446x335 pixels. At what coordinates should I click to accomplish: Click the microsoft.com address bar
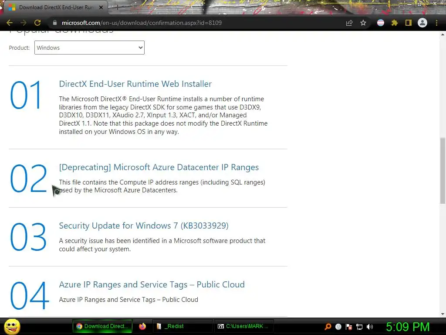[x=196, y=23]
